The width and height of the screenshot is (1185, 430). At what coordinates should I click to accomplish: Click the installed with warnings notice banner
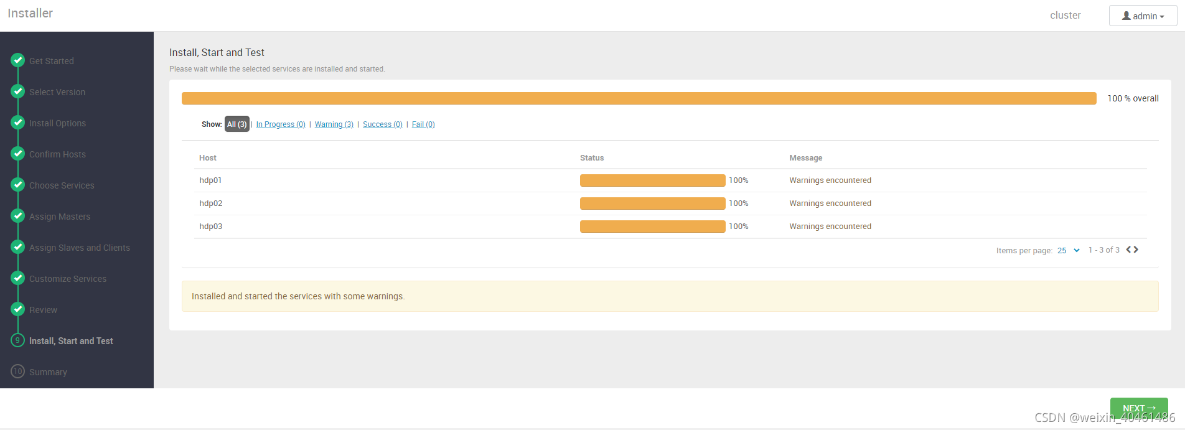coord(670,296)
